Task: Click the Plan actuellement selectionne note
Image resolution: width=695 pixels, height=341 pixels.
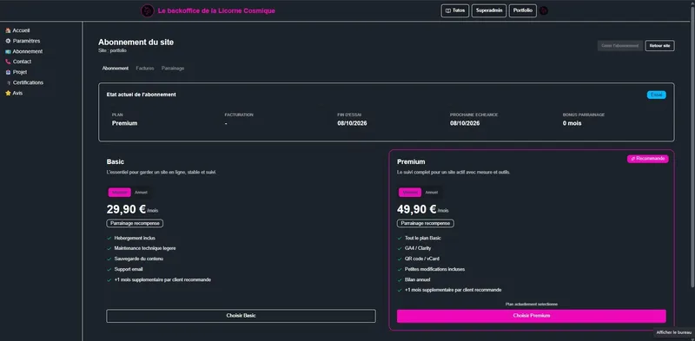Action: 532,305
